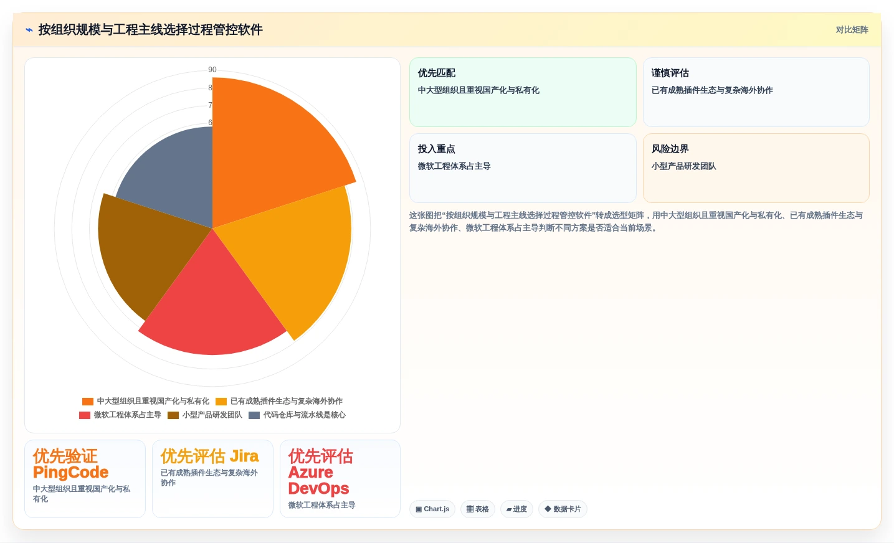Select the 优先验证 PingCode card
The image size is (894, 543).
coord(85,479)
